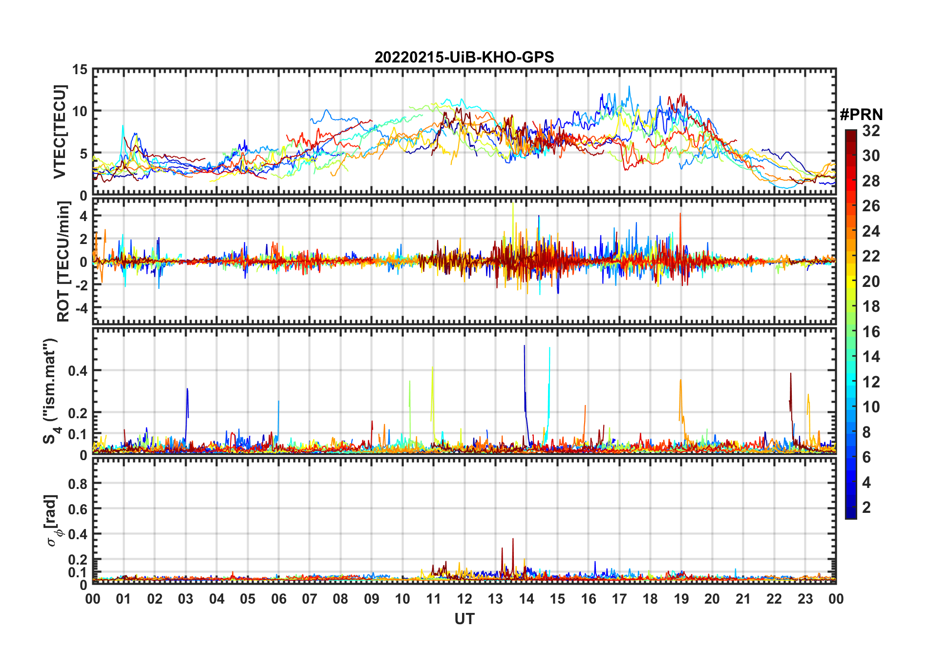The height and width of the screenshot is (649, 929).
Task: Click colorbar tick label 18
Action: click(871, 306)
